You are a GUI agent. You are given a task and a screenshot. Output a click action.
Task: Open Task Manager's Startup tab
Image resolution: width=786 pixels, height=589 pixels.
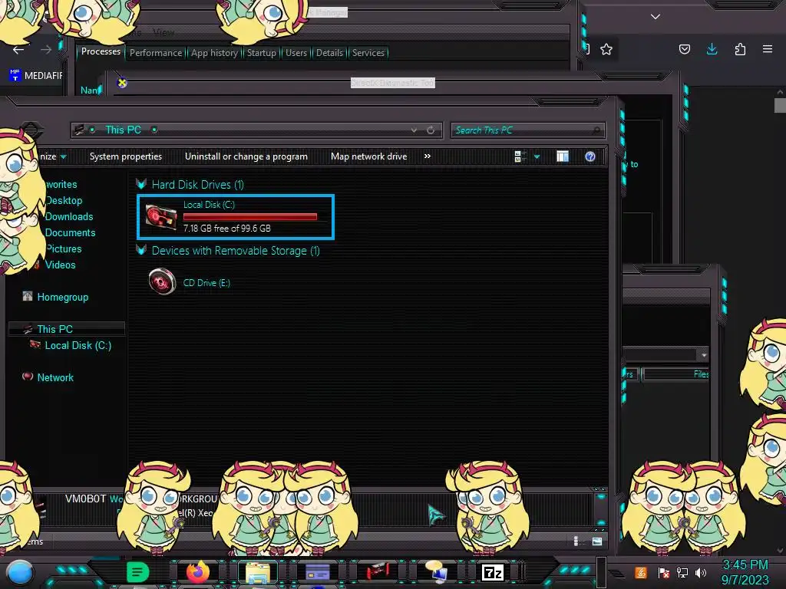coord(261,53)
